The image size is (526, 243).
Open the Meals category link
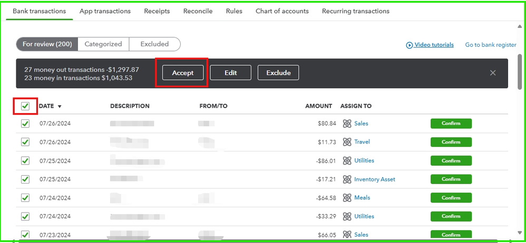click(x=362, y=198)
